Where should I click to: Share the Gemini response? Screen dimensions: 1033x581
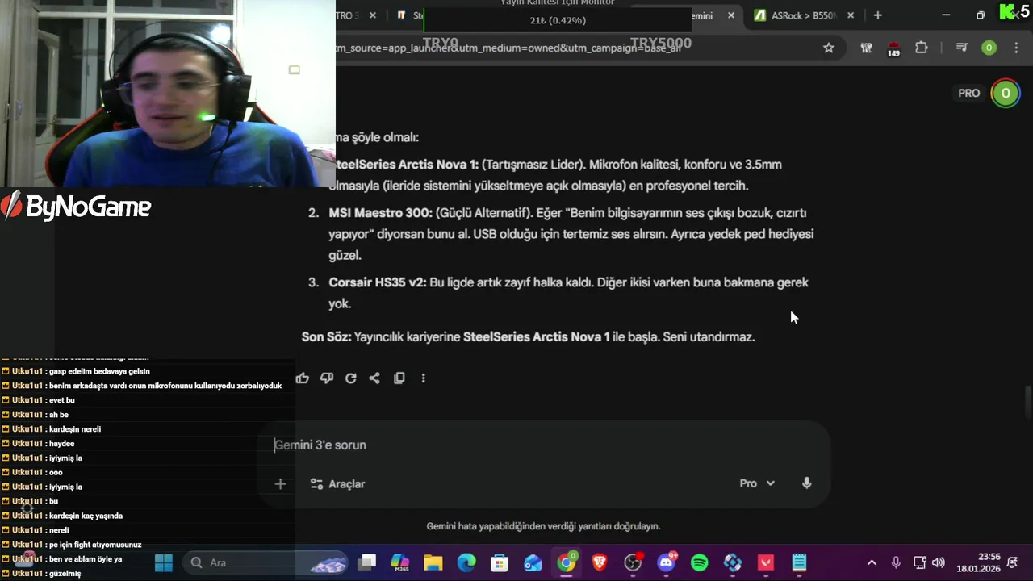click(374, 378)
